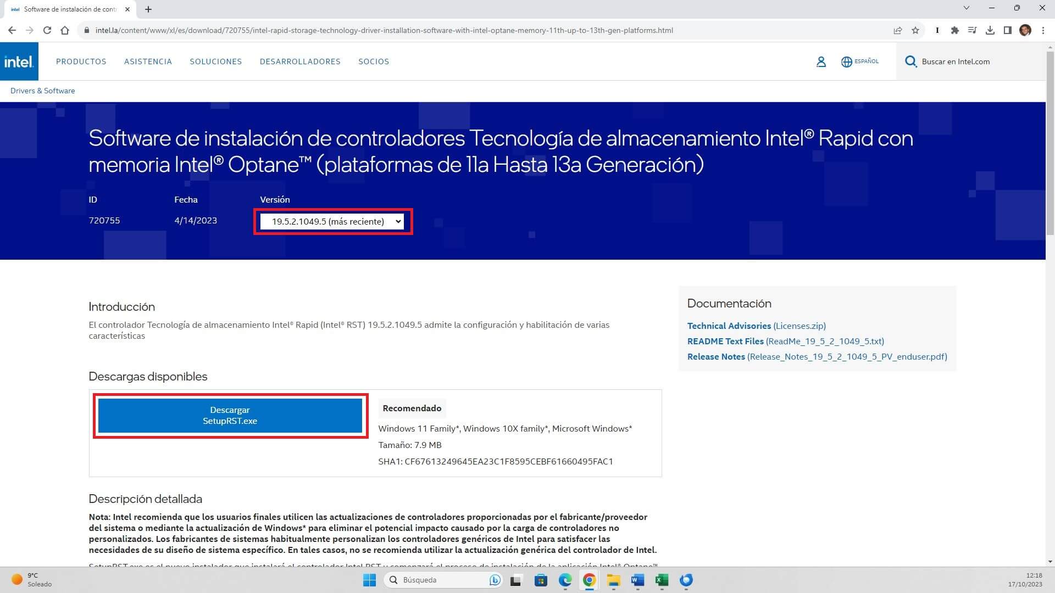Click the ID value 720755

click(104, 220)
